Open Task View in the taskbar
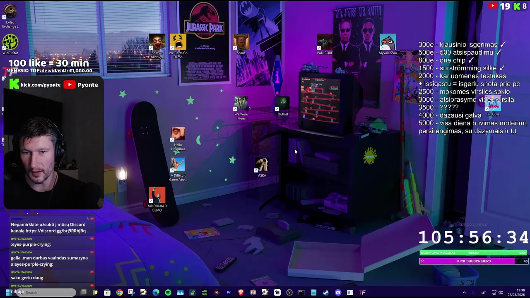Viewport: 530px width, 298px height. [83, 292]
